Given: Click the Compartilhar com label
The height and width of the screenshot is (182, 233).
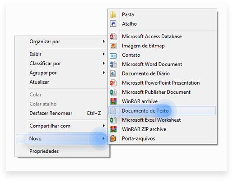Looking at the screenshot, I should click(x=50, y=126).
